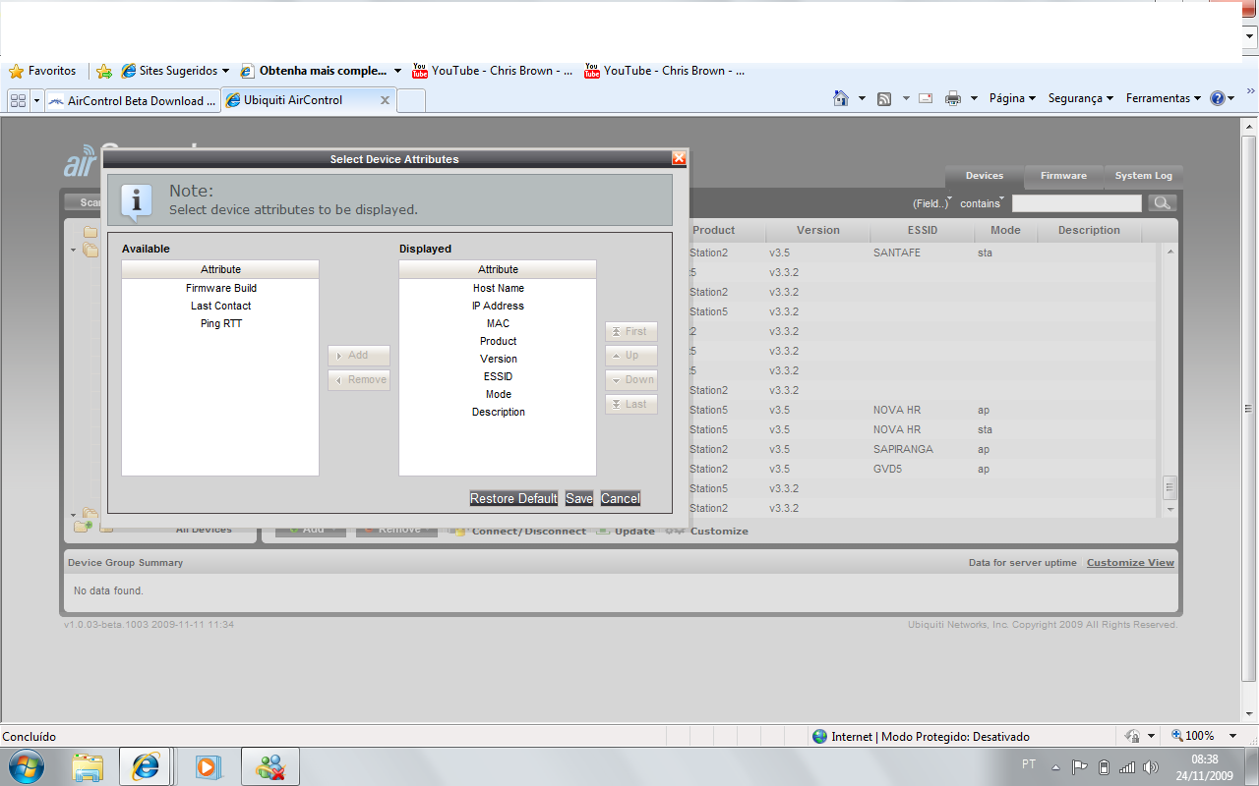The width and height of the screenshot is (1259, 786).
Task: Open first YouTube - Chris Brown favorite
Action: pyautogui.click(x=492, y=71)
